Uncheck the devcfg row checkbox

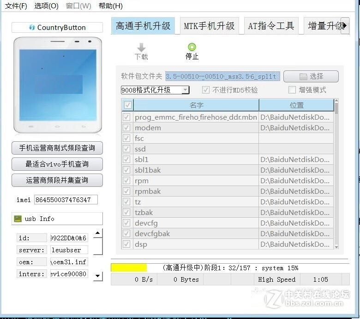coord(126,223)
